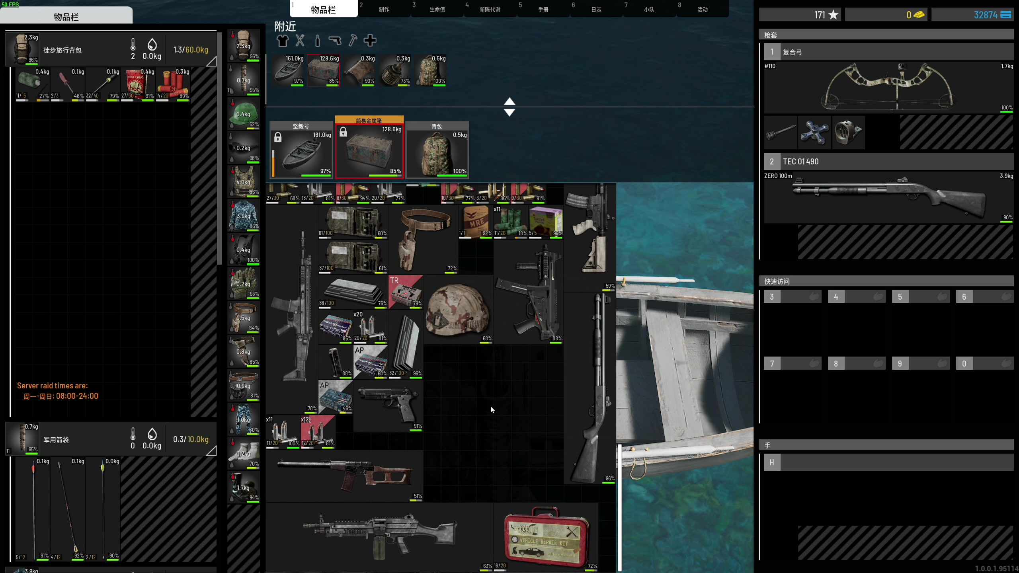The image size is (1019, 573).
Task: Click the tactical vest equipment slot 4.0kg
Action: 244,181
